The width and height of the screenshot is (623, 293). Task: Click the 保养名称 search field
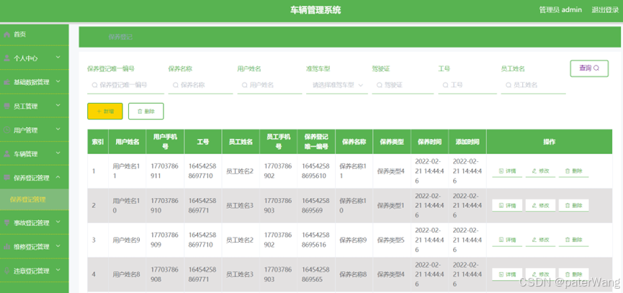pyautogui.click(x=200, y=85)
